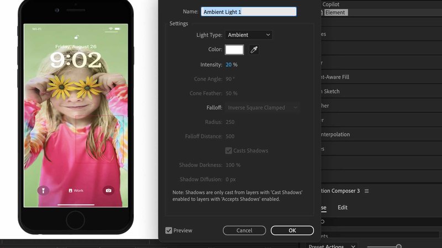
Task: Open the Motion Composer 3 panel menu icon
Action: tap(366, 191)
